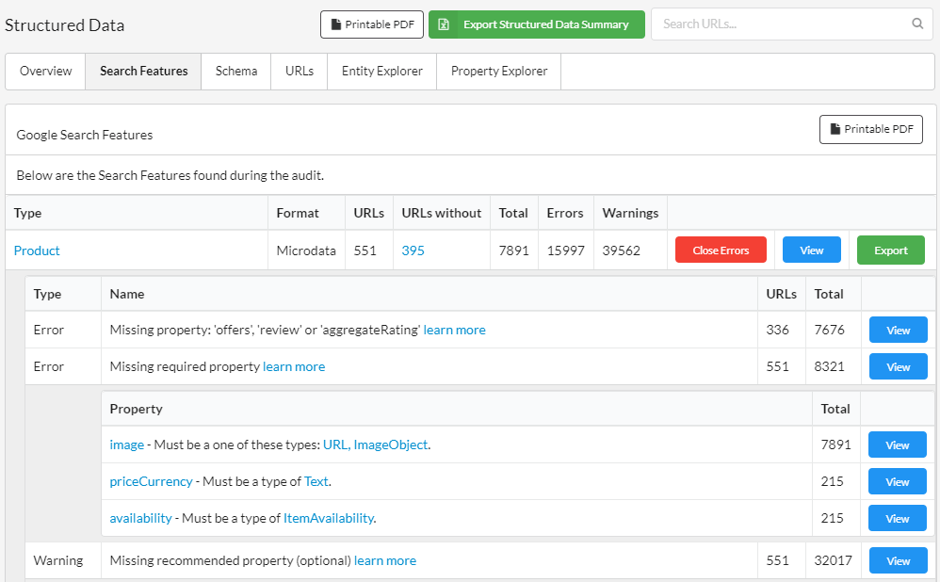The image size is (940, 582).
Task: Open the ItemAvailability type link
Action: coord(328,518)
